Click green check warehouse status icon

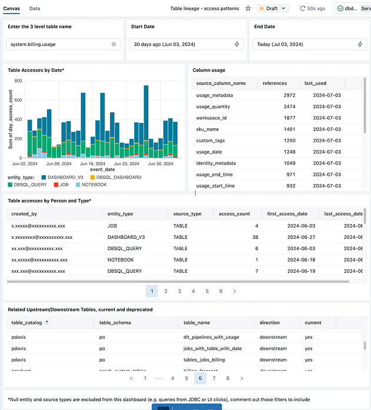340,9
